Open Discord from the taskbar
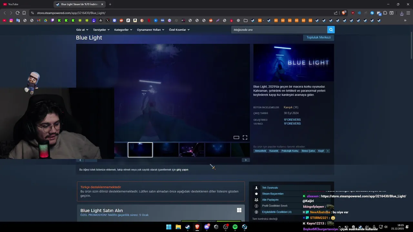 pos(207,227)
